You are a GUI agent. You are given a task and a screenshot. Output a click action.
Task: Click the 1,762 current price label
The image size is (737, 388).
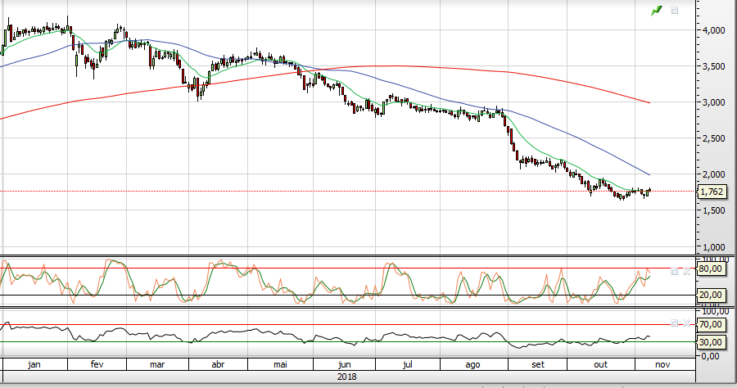point(710,192)
